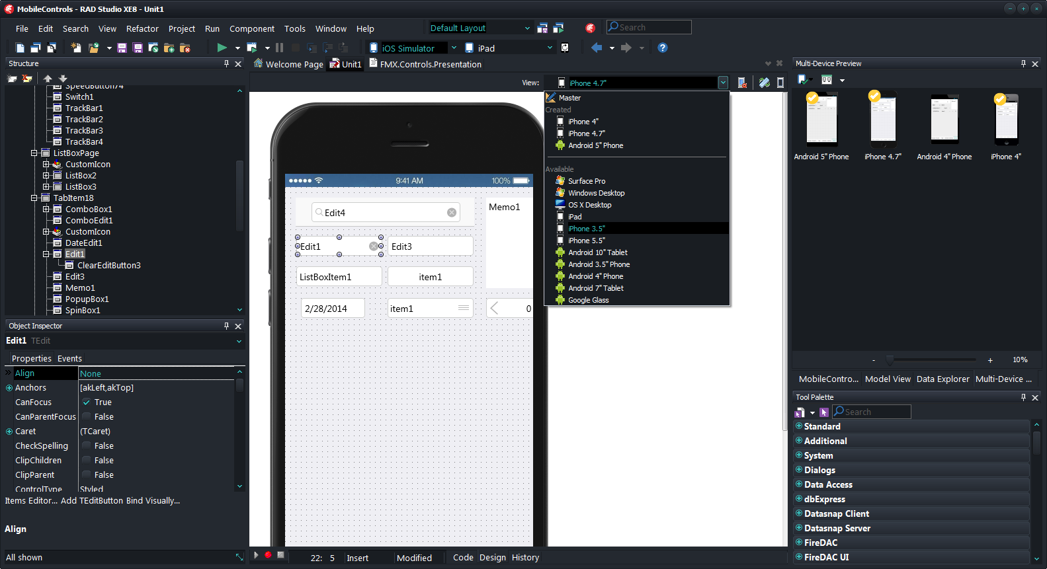Pin the Structure panel with pushpin icon
Viewport: 1047px width, 569px height.
pos(226,63)
